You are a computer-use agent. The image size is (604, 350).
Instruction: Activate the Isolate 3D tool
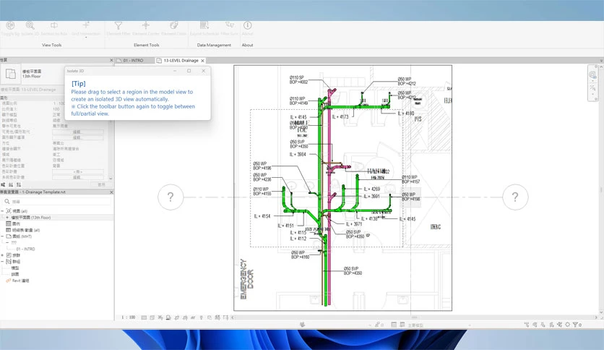tap(30, 25)
